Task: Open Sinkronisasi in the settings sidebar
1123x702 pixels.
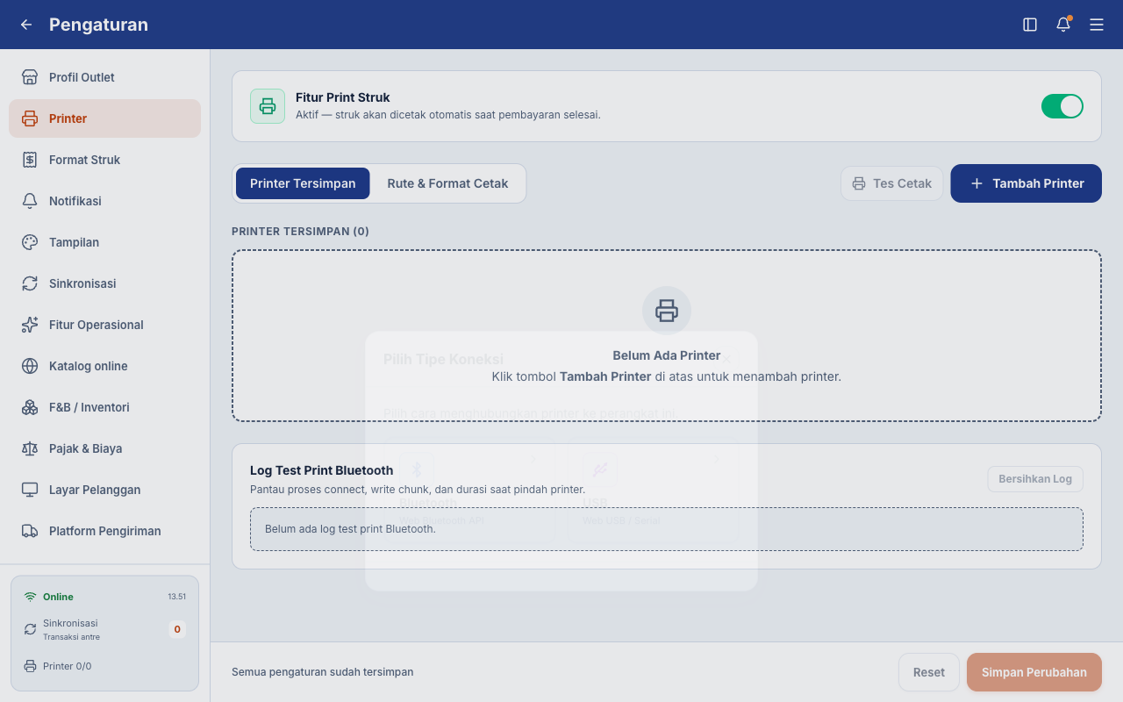Action: [x=105, y=283]
